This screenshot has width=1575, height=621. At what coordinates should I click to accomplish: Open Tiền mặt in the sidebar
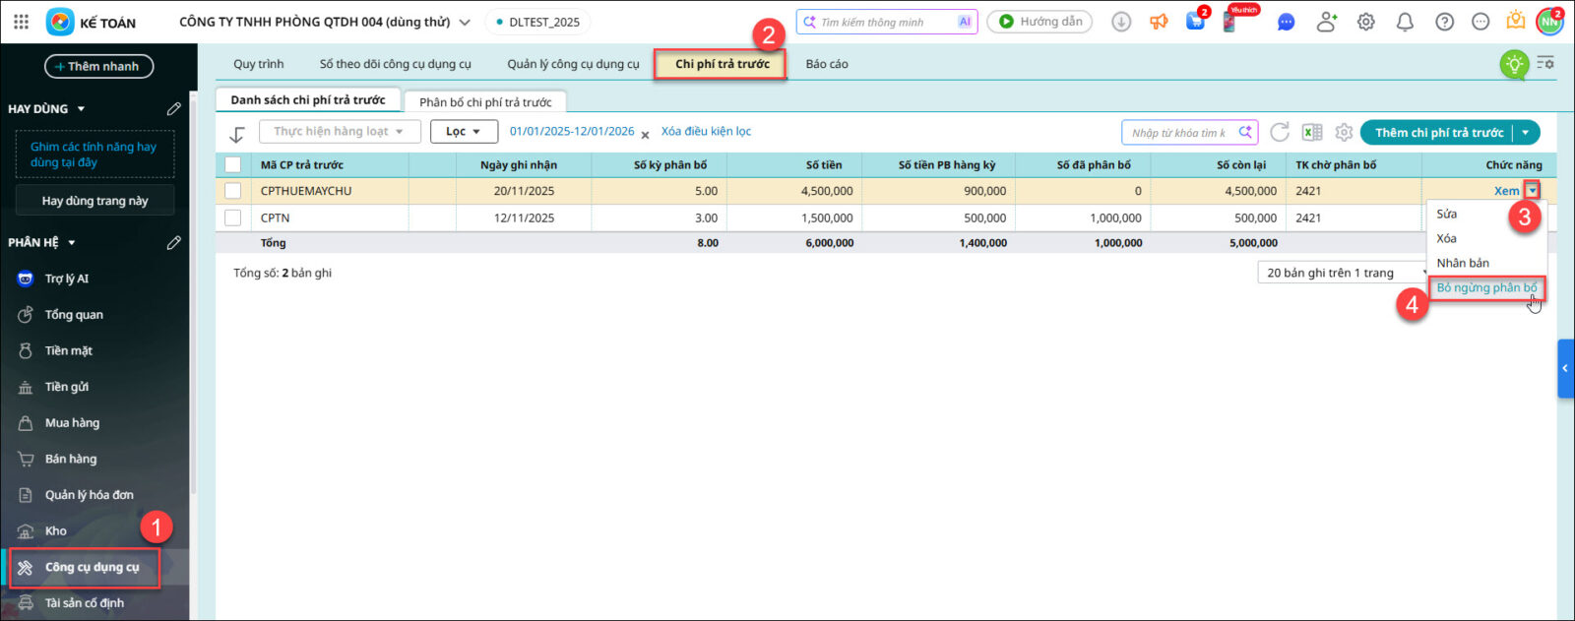[x=68, y=350]
